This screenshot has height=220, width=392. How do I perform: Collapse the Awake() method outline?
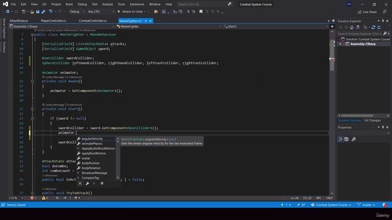(x=32, y=81)
